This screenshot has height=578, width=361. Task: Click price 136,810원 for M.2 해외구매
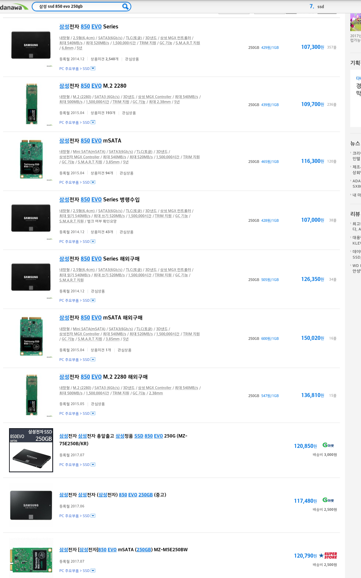point(313,395)
